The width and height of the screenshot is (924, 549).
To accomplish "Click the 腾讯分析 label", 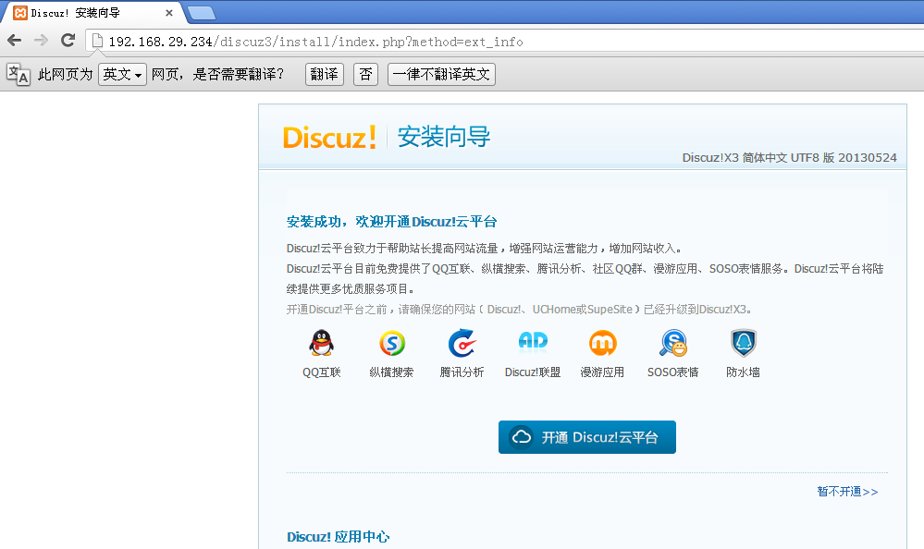I will (x=462, y=372).
